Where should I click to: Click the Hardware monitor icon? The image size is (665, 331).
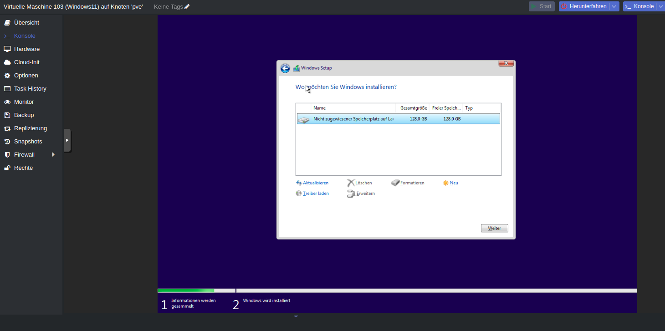pyautogui.click(x=7, y=49)
